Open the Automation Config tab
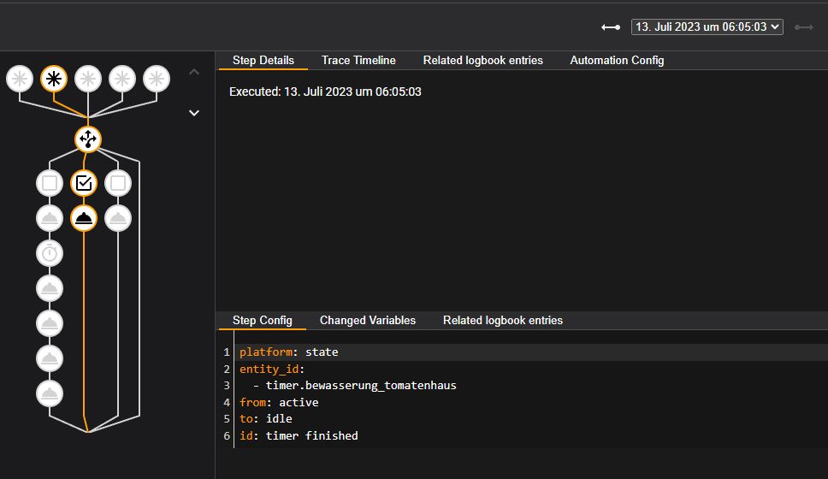This screenshot has height=479, width=828. pyautogui.click(x=617, y=61)
